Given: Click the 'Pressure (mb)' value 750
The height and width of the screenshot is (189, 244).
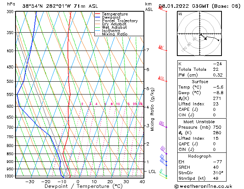Looking at the screenshot, I should click(x=217, y=127).
